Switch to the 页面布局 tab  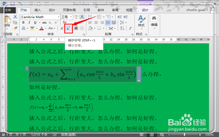tap(69, 10)
